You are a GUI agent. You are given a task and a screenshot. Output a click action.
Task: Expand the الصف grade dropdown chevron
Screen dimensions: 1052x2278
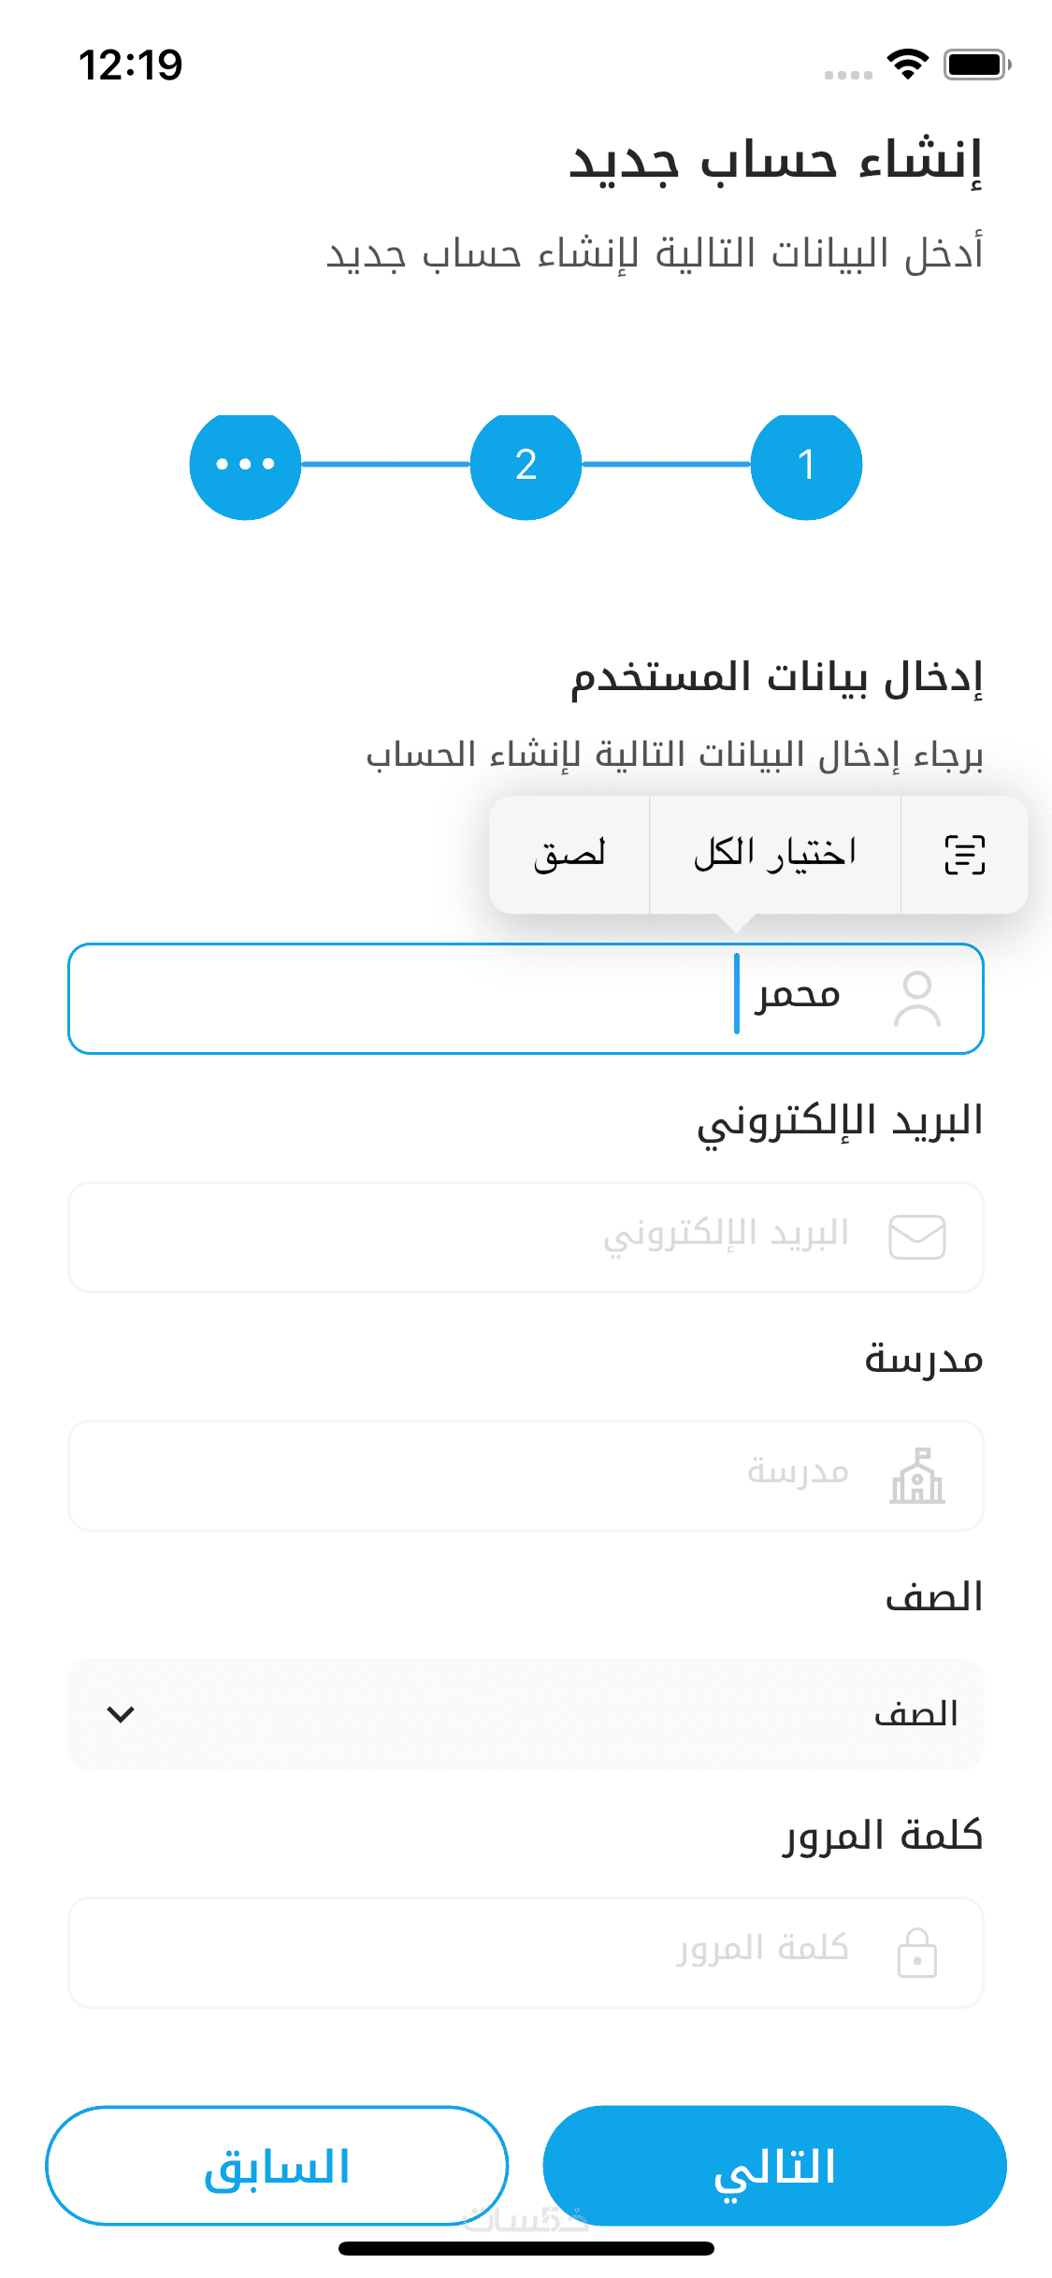tap(121, 1714)
